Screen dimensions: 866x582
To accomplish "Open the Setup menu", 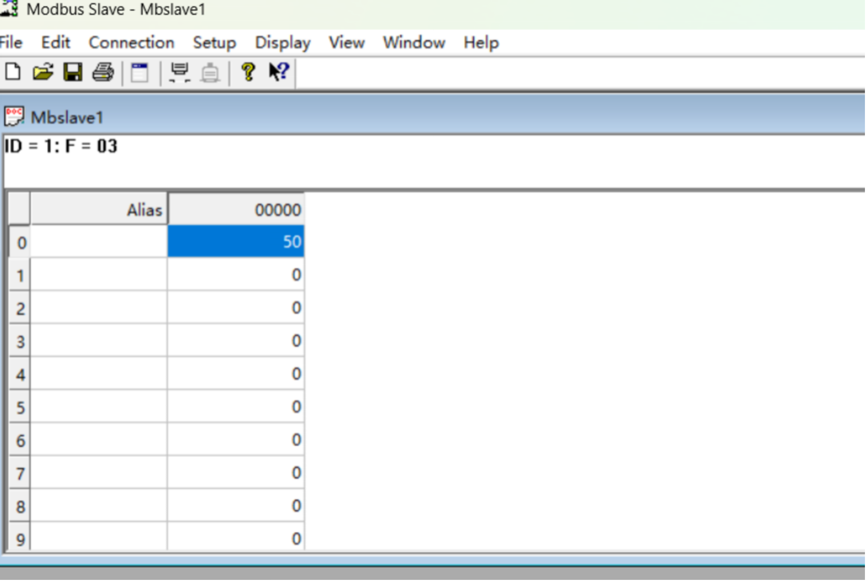I will (x=214, y=43).
